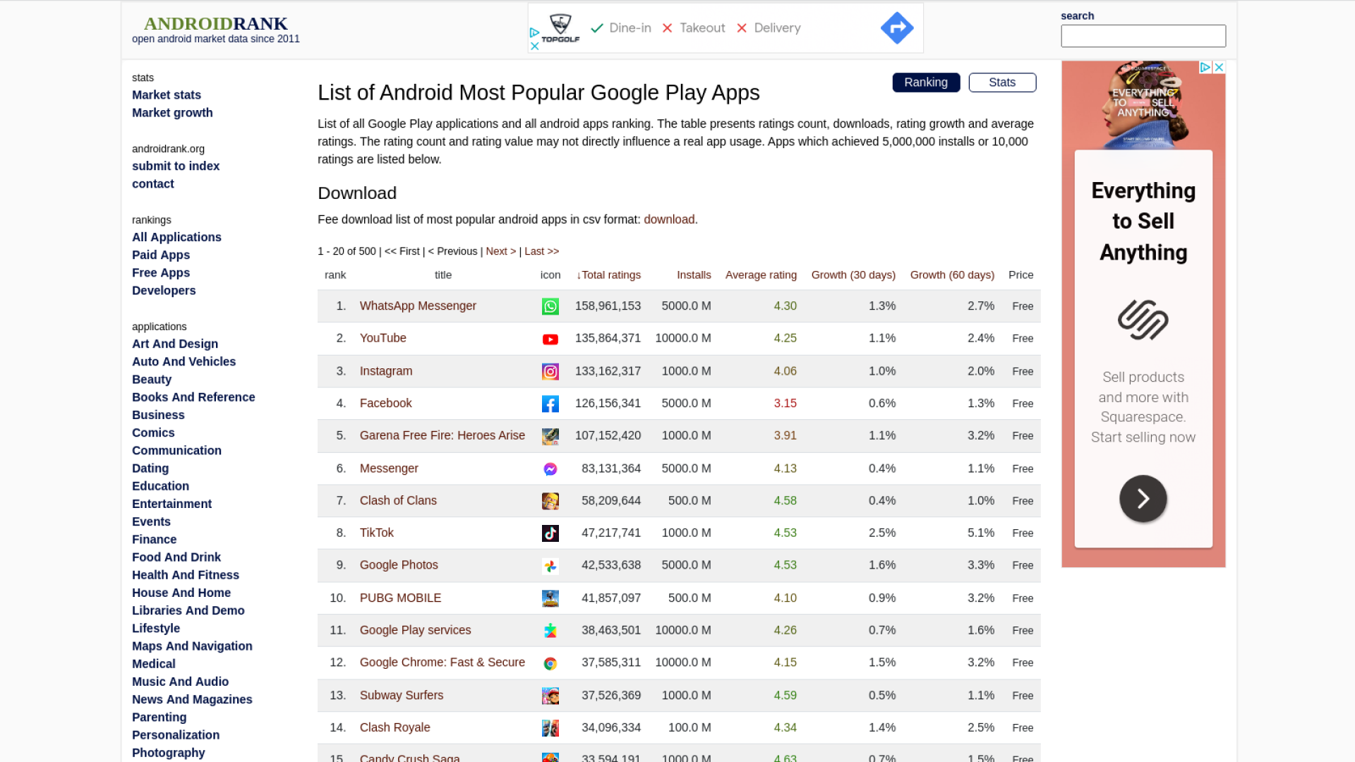Image resolution: width=1355 pixels, height=762 pixels.
Task: Click the WhatsApp Messenger app icon
Action: pyautogui.click(x=550, y=306)
